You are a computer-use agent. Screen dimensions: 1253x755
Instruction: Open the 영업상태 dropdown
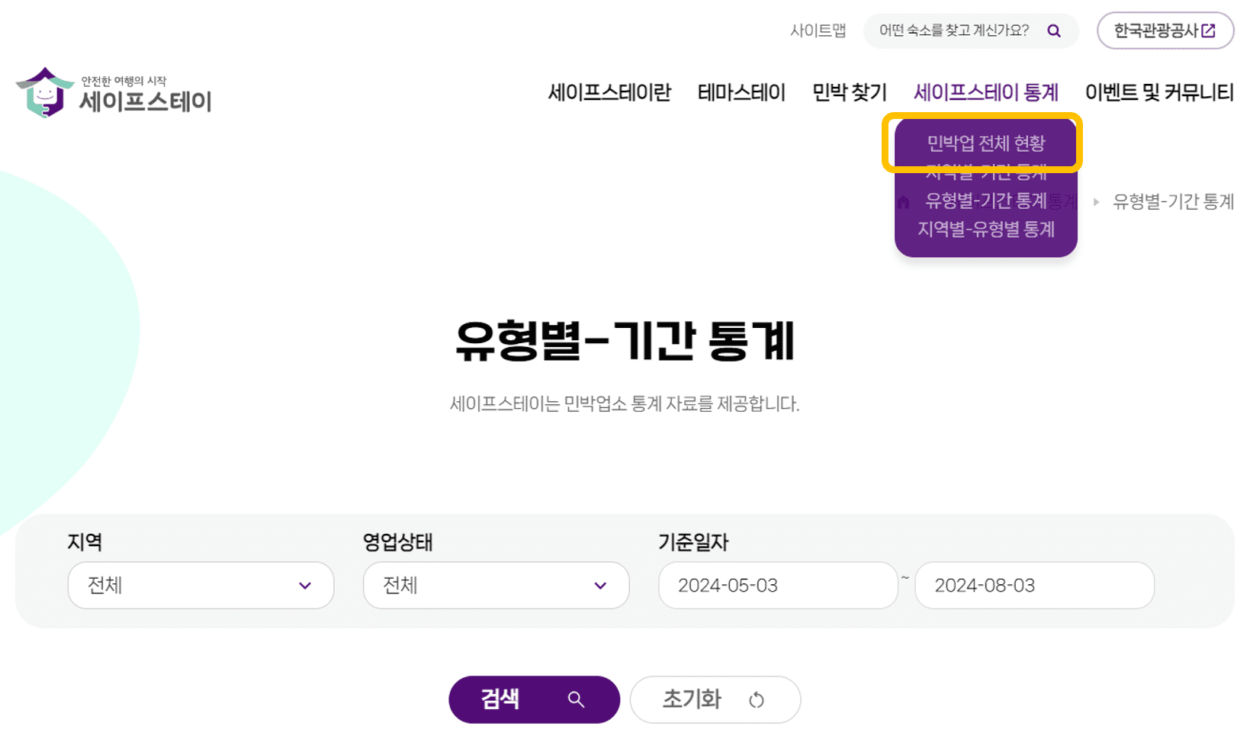pyautogui.click(x=495, y=585)
